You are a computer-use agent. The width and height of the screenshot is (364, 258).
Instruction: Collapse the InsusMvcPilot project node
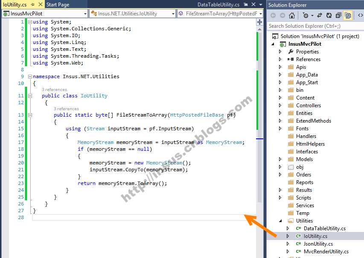(x=273, y=44)
